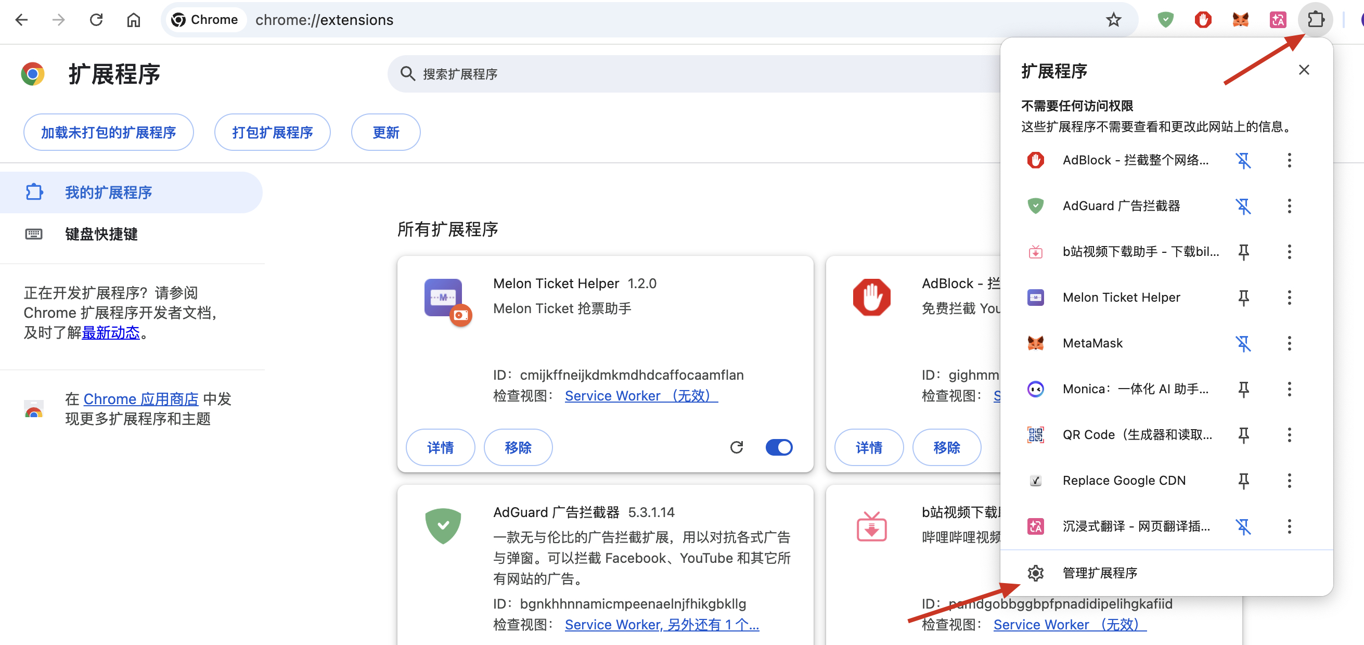Click the 打包扩展程序 button
1364x645 pixels.
pos(272,133)
